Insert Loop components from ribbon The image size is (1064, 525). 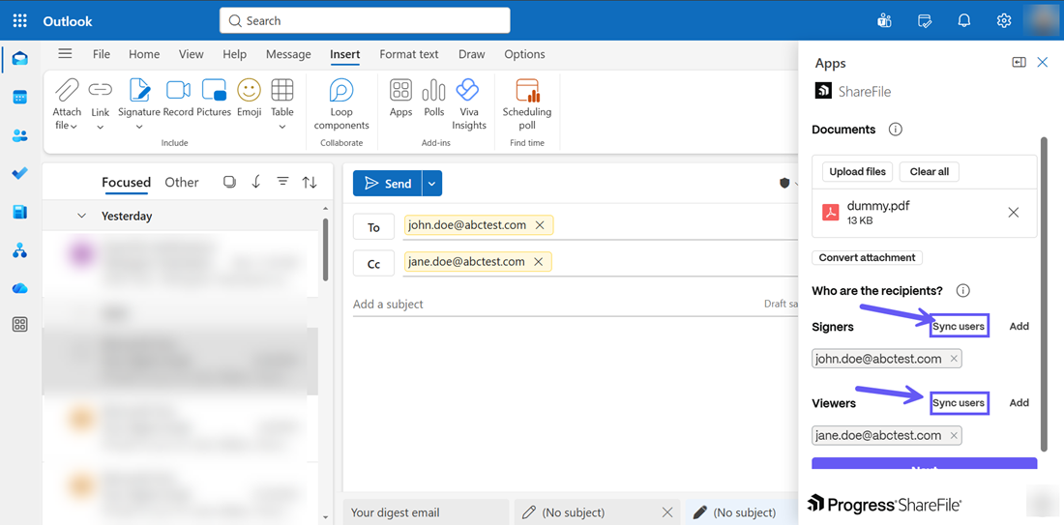pos(341,103)
